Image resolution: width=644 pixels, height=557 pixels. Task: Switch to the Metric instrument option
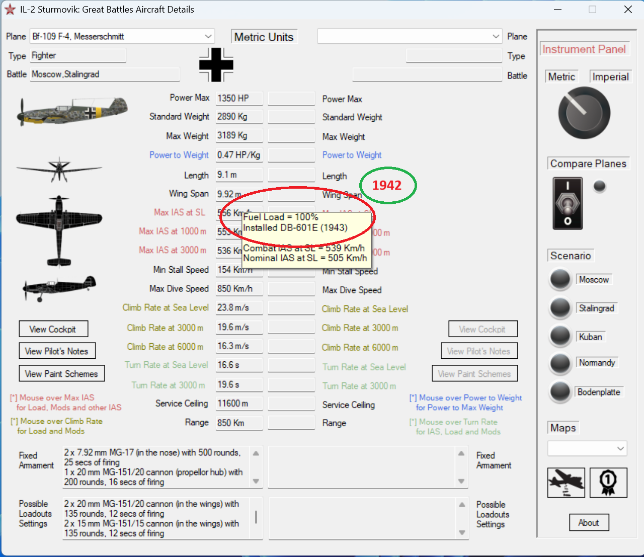561,76
